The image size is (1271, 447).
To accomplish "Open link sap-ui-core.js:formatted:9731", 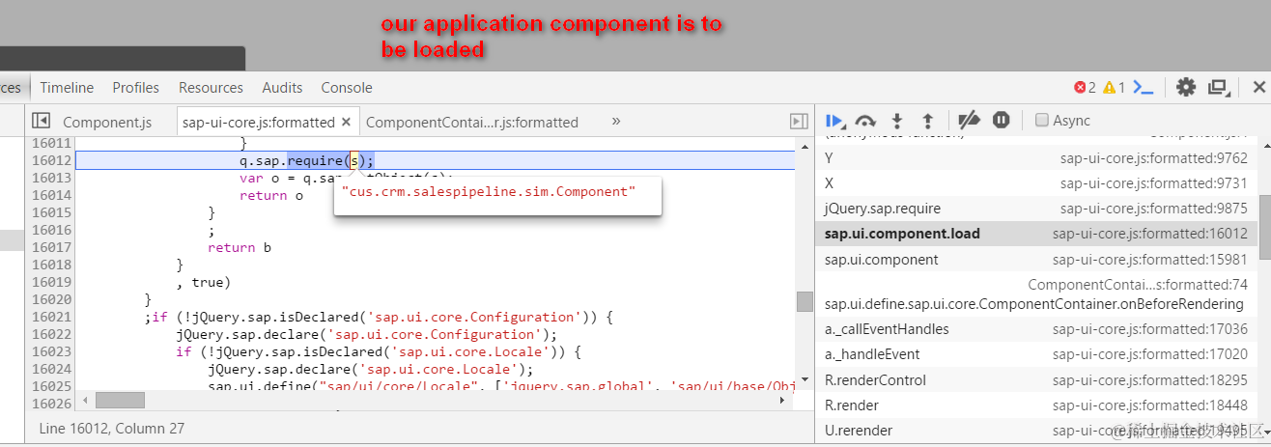I will point(1154,182).
